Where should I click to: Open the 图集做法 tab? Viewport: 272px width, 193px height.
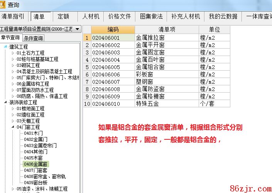click(x=151, y=17)
